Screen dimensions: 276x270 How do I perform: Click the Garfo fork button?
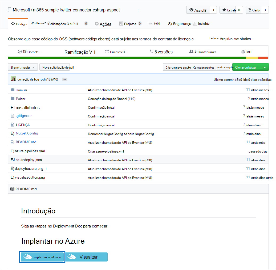254,10
